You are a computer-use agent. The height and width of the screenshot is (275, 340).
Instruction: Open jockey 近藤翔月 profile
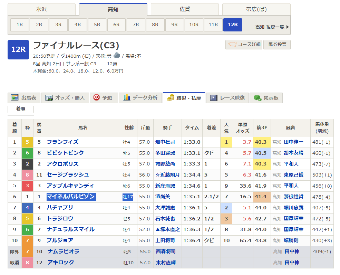[x=170, y=175]
